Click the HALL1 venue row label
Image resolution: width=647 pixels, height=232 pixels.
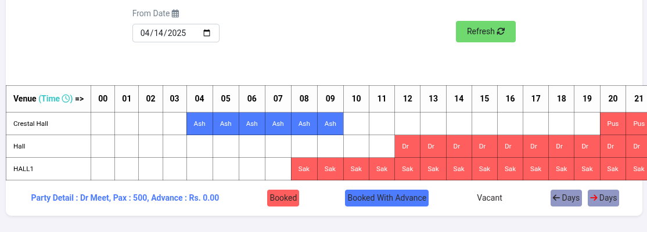click(24, 169)
